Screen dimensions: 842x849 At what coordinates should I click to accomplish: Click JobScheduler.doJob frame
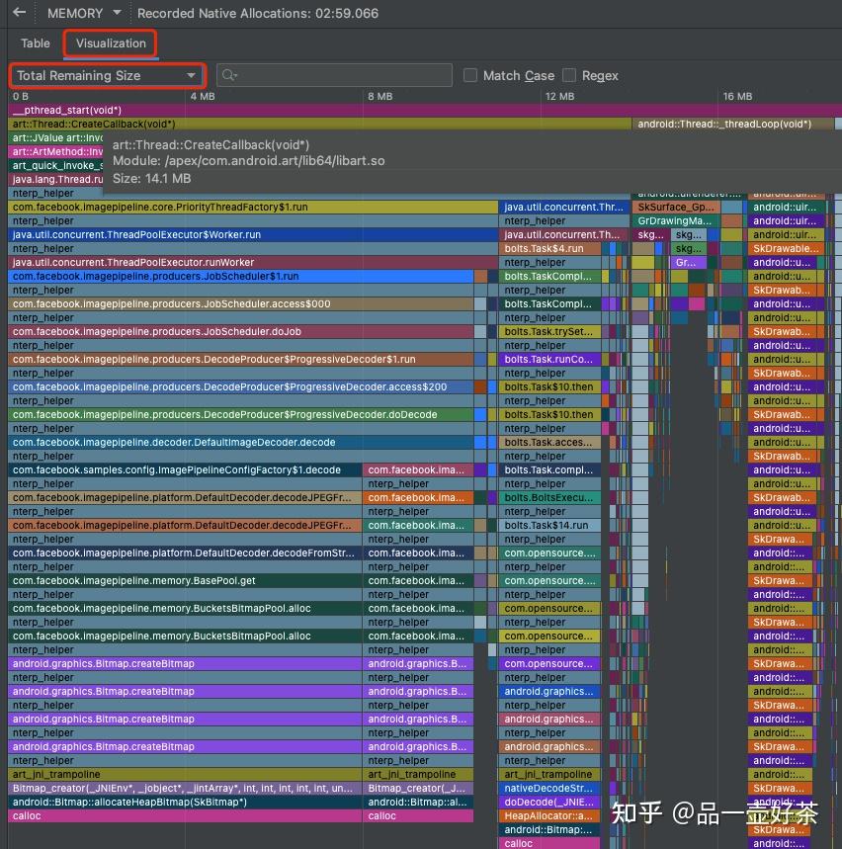[240, 331]
